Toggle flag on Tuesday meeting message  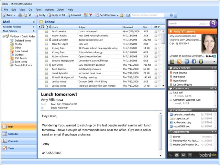click(159, 77)
